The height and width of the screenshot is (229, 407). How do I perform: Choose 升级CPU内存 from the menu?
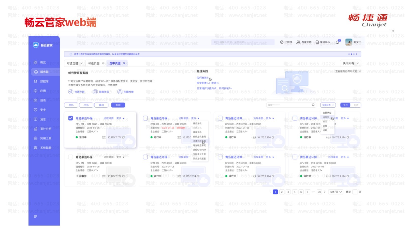(x=199, y=150)
